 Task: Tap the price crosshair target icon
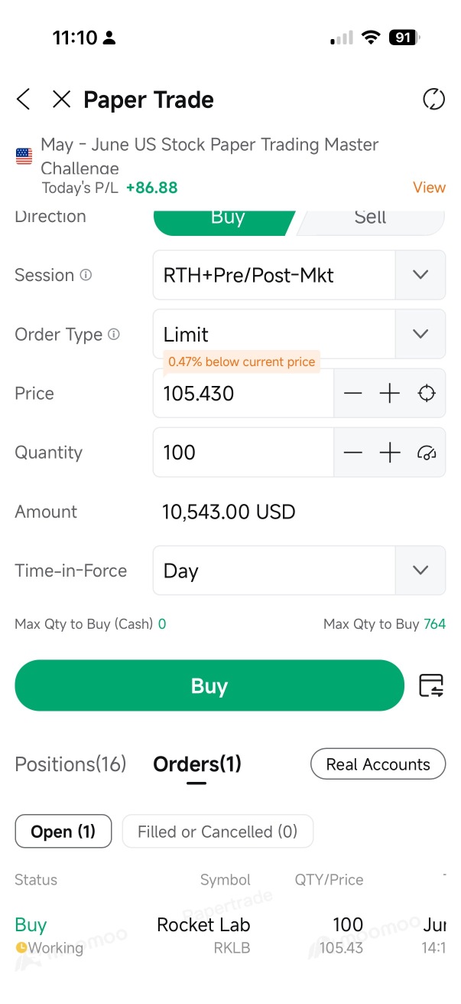coord(427,394)
